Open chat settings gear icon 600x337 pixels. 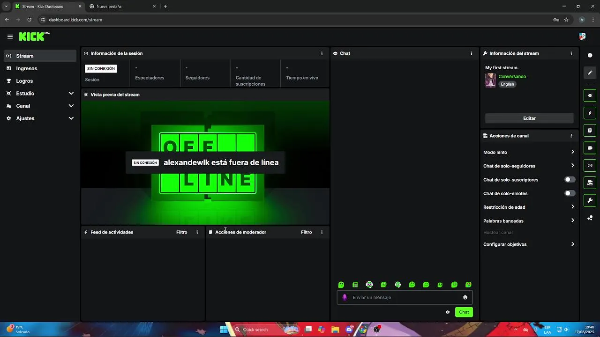(x=448, y=312)
